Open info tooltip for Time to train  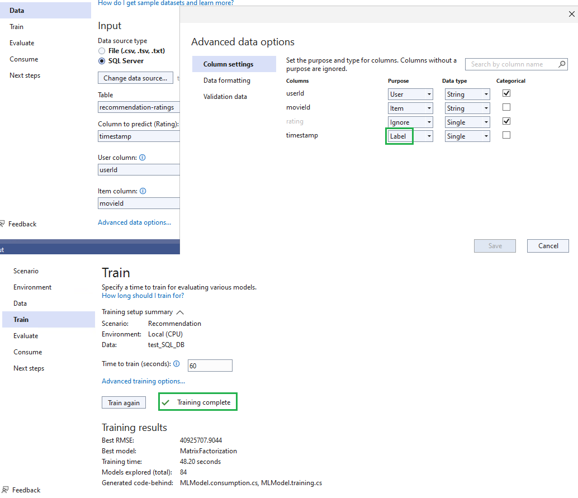click(177, 363)
